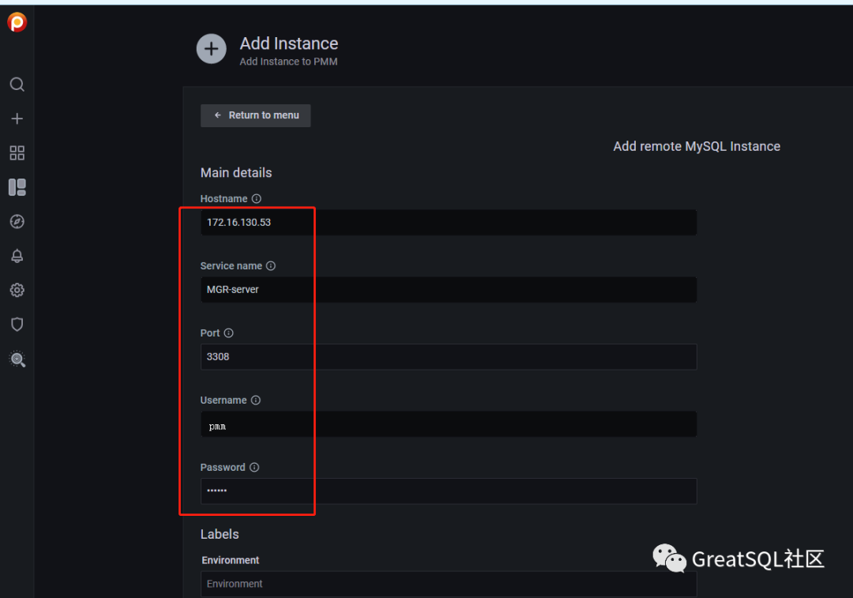Click the Add remote MySQL Instance heading
853x598 pixels.
[x=697, y=146]
